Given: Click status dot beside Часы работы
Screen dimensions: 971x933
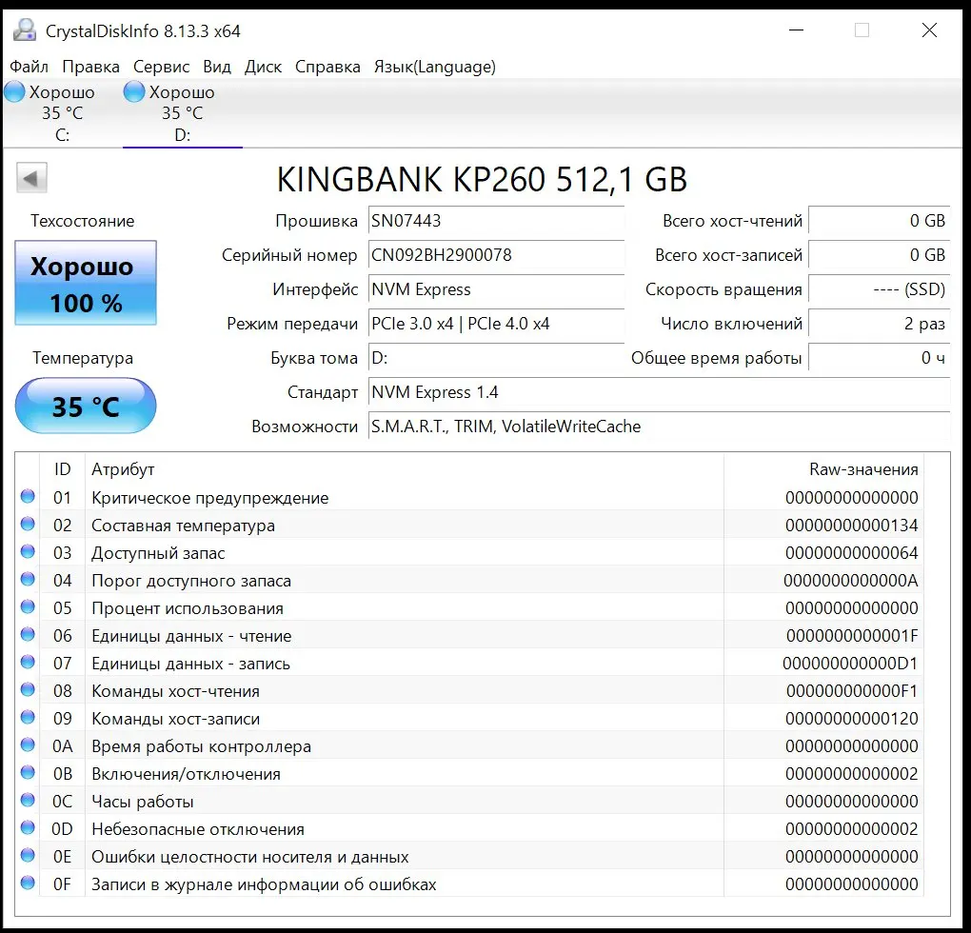Looking at the screenshot, I should 28,800.
